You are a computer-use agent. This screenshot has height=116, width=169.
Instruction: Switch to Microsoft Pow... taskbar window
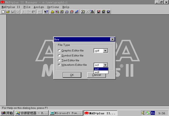point(66,113)
